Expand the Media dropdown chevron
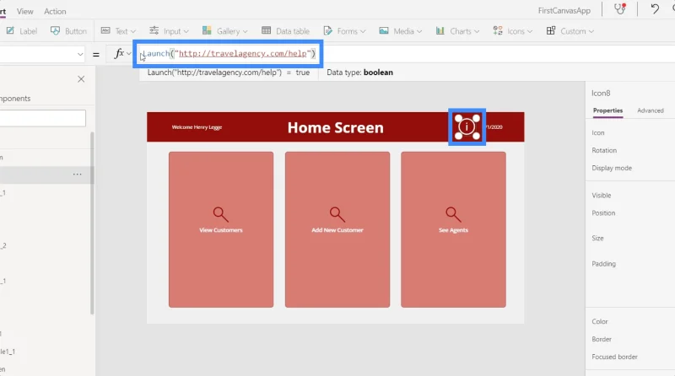The height and width of the screenshot is (376, 675). (x=419, y=31)
